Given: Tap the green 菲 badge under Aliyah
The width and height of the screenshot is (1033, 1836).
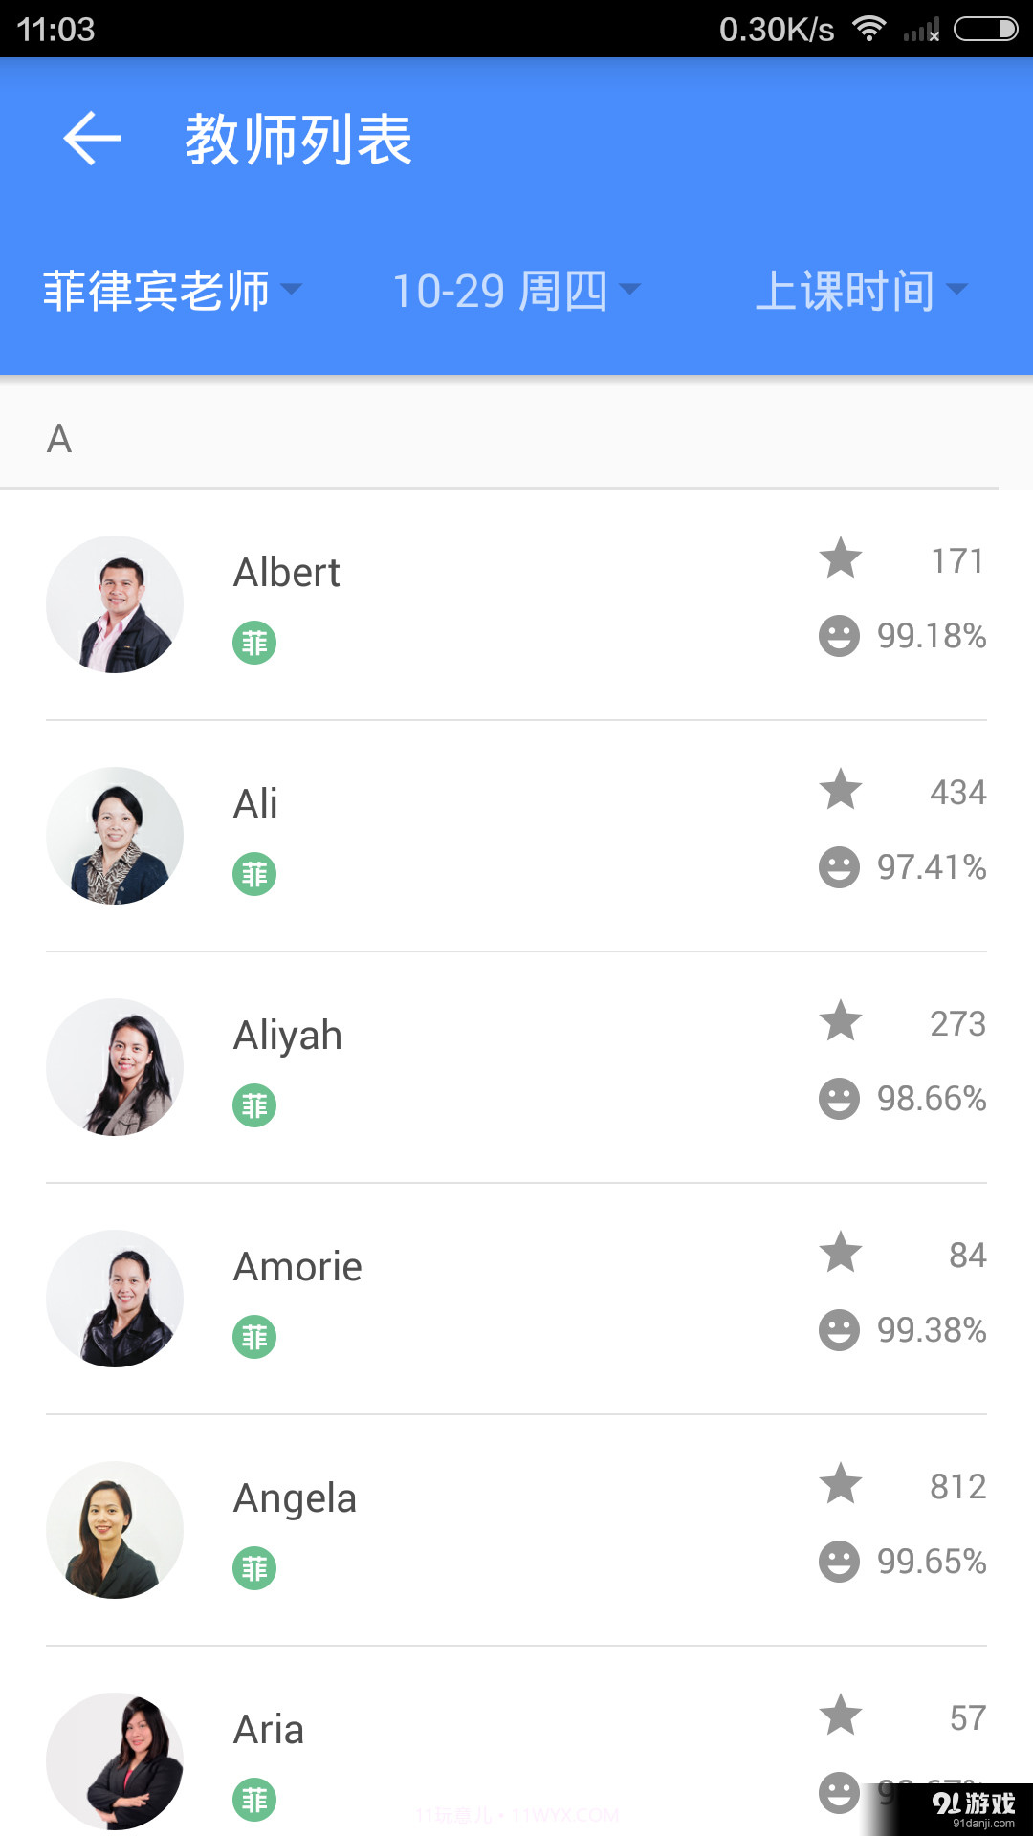Looking at the screenshot, I should pyautogui.click(x=254, y=1105).
